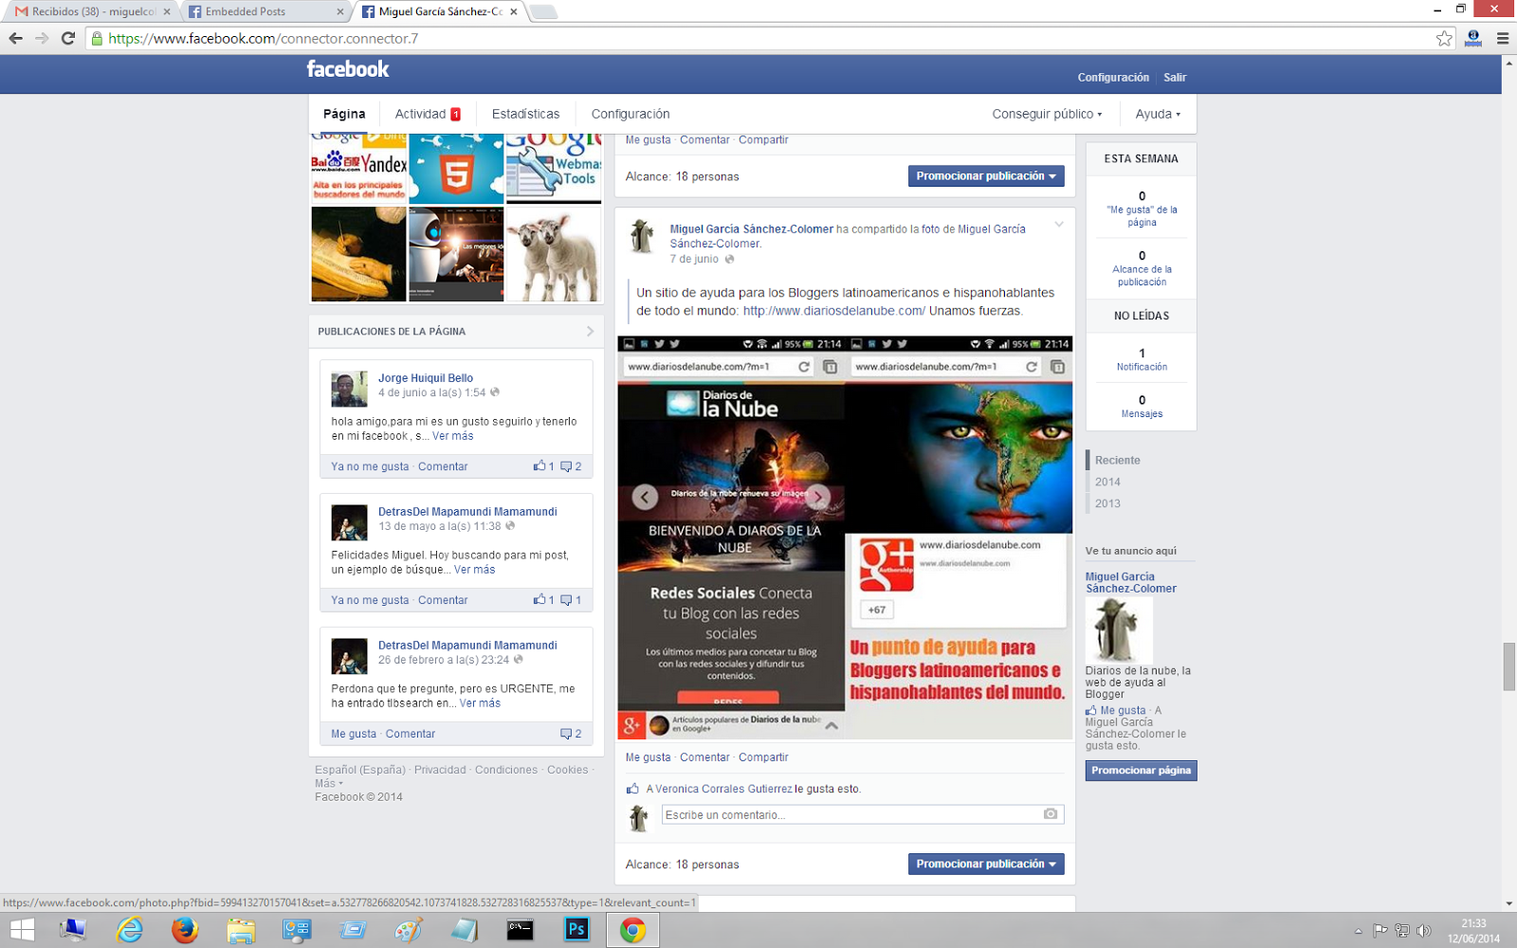Click the Chrome forward arrow

click(42, 38)
